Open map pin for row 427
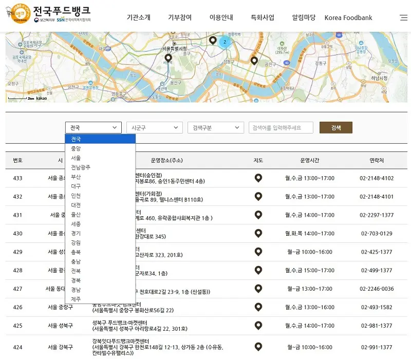Screen dimensions: 411x359 pyautogui.click(x=258, y=289)
